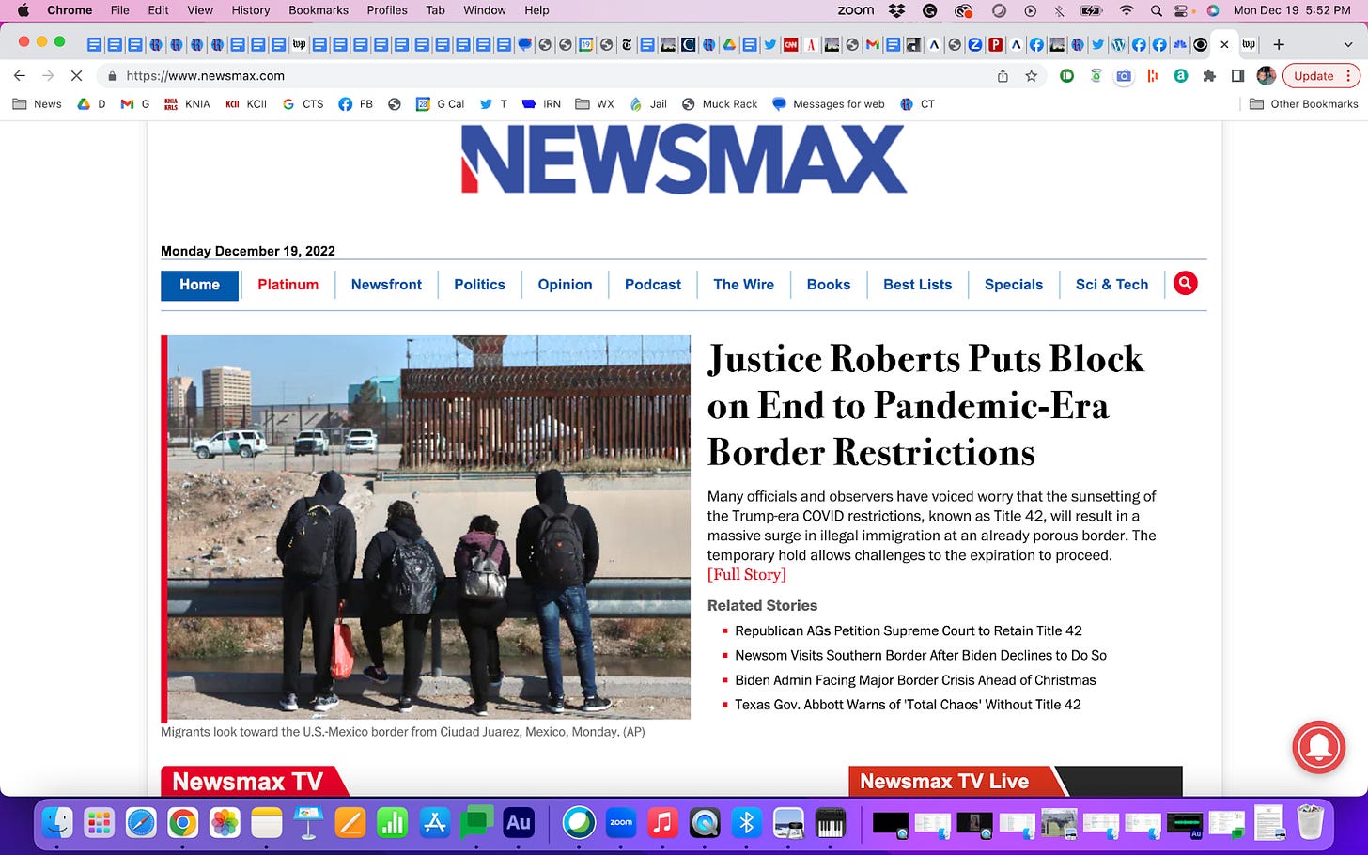Open Finder from the Dock
1368x855 pixels.
point(58,823)
